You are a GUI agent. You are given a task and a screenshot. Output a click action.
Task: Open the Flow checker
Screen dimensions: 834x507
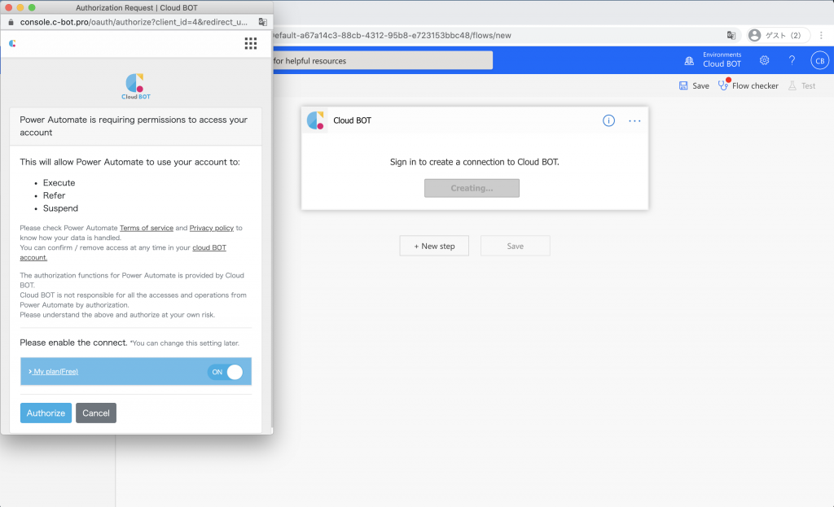[748, 85]
